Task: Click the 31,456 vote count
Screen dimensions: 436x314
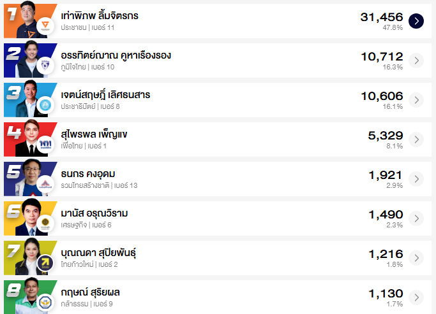Action: (381, 17)
